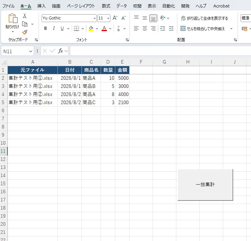Open the phonetic guide dropdown arrow

pos(125,29)
